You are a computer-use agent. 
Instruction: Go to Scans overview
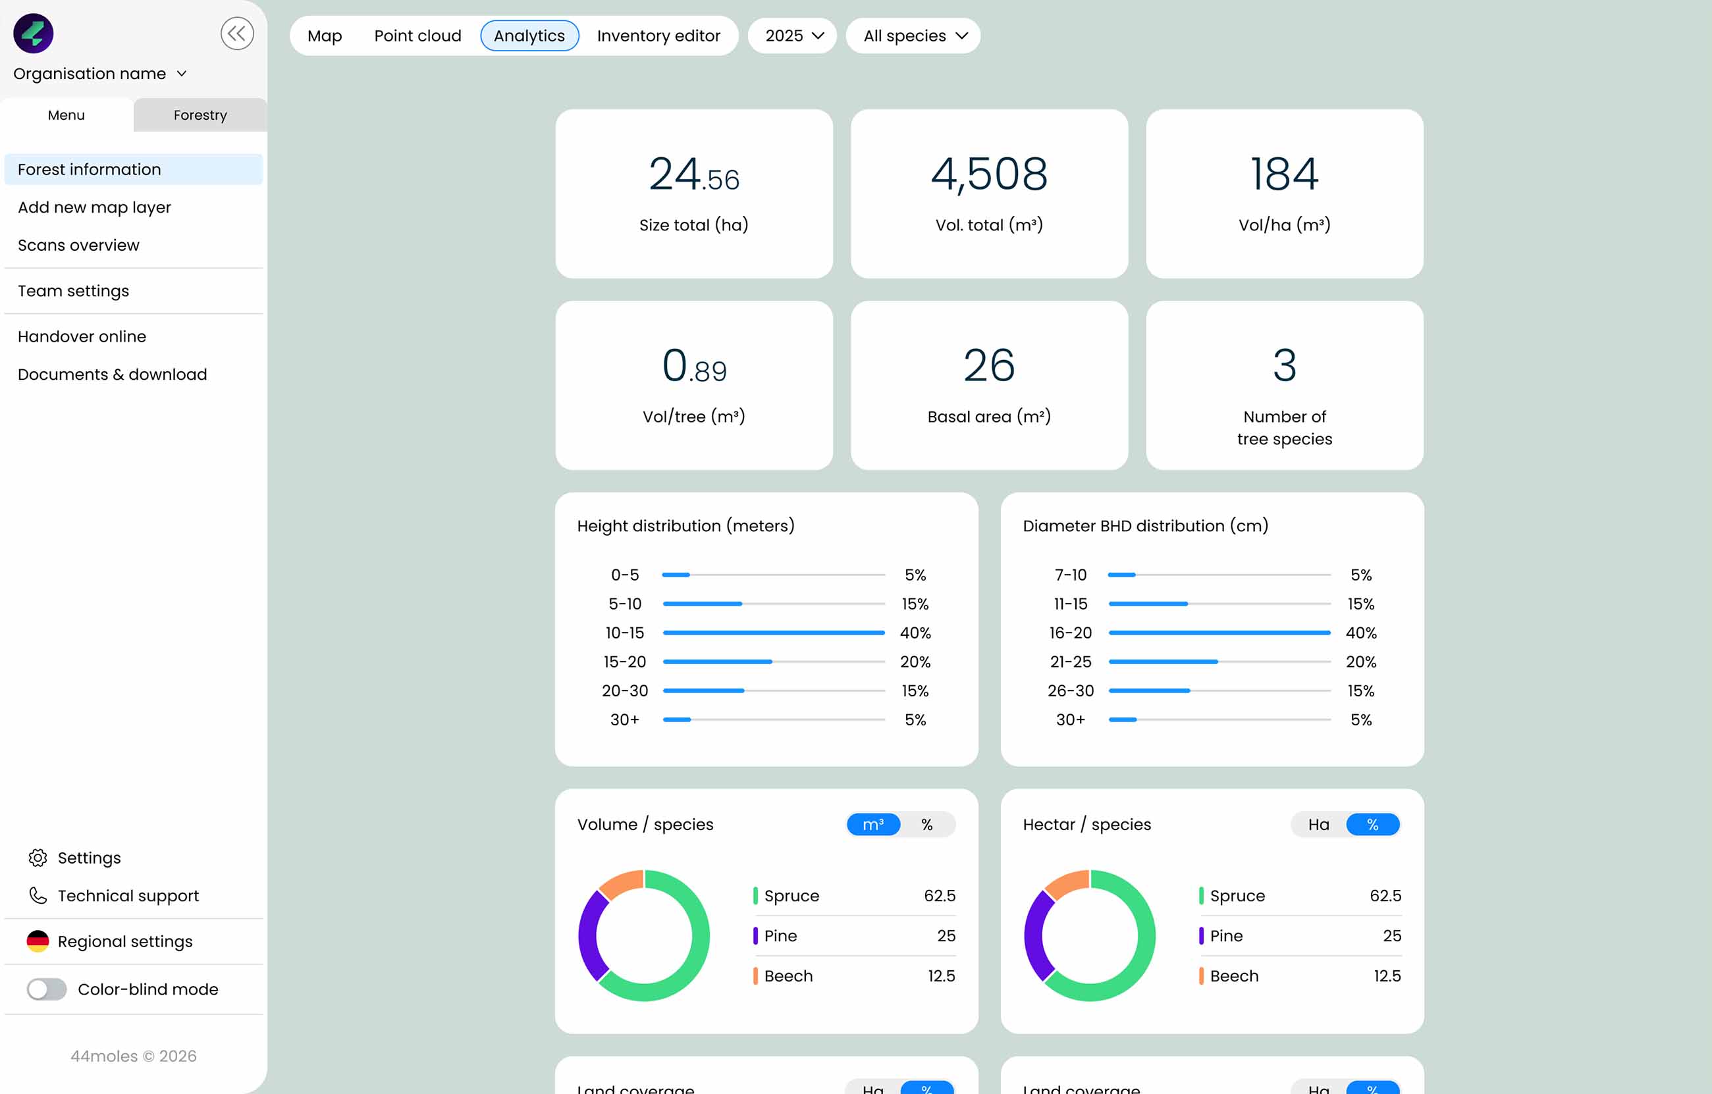(78, 246)
